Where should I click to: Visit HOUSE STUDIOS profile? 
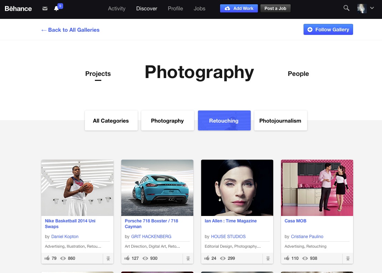click(228, 237)
